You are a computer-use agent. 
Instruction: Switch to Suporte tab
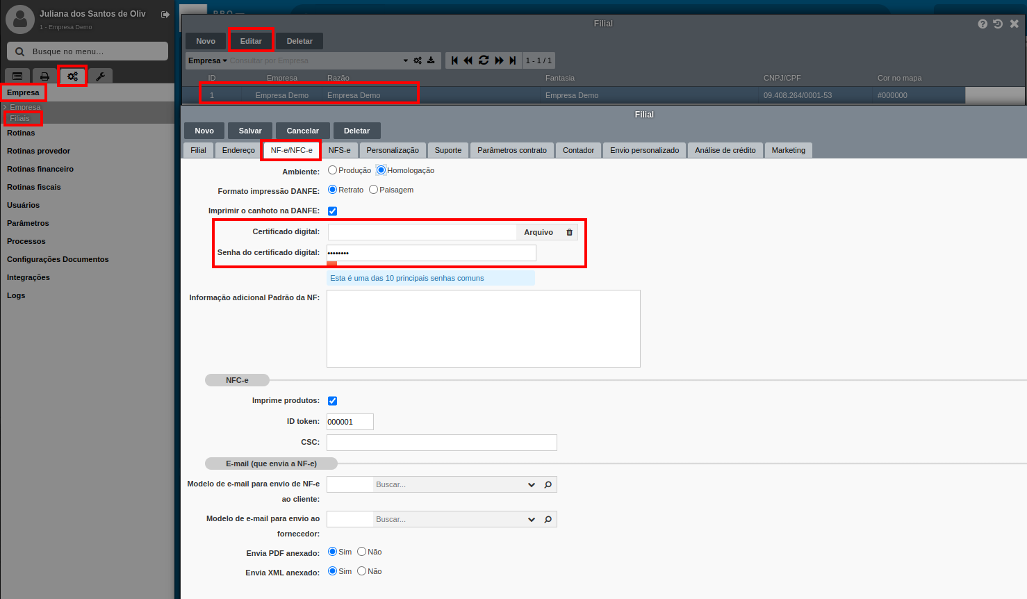[448, 150]
